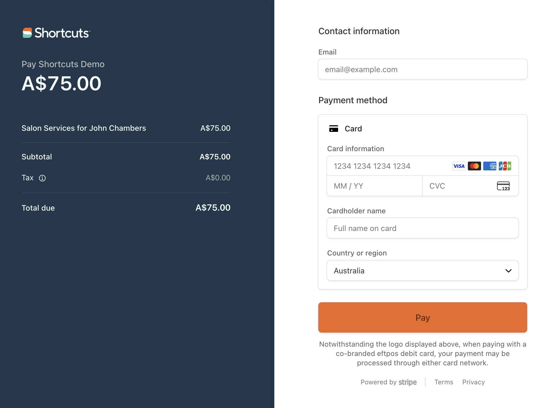Click the Australia dropdown chevron arrow
Viewport: 547px width, 408px height.
508,271
